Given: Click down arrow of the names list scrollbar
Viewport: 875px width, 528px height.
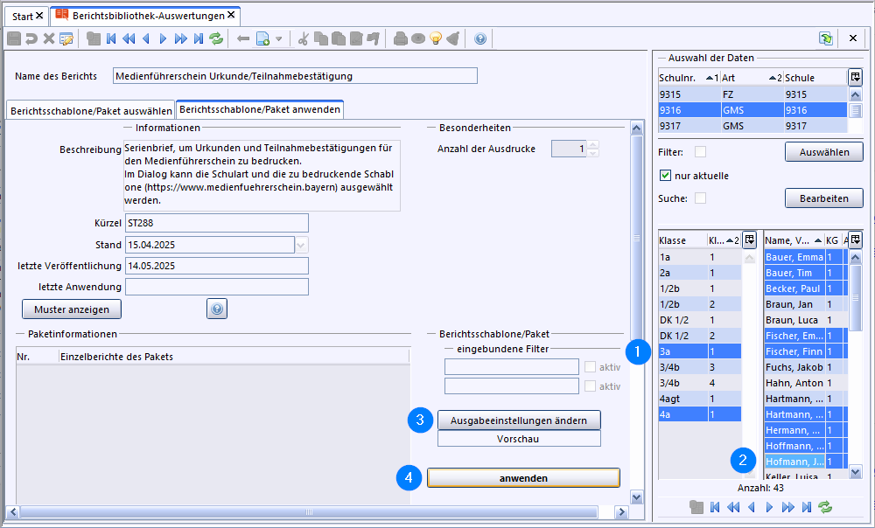Looking at the screenshot, I should pos(856,472).
